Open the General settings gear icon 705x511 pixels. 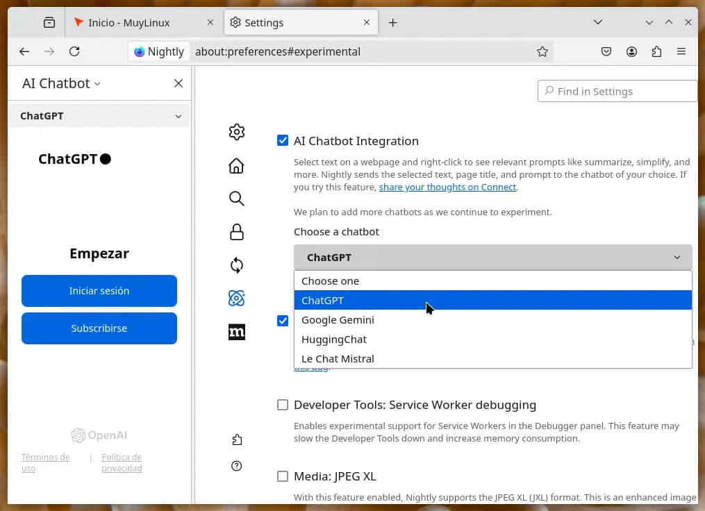click(x=236, y=132)
